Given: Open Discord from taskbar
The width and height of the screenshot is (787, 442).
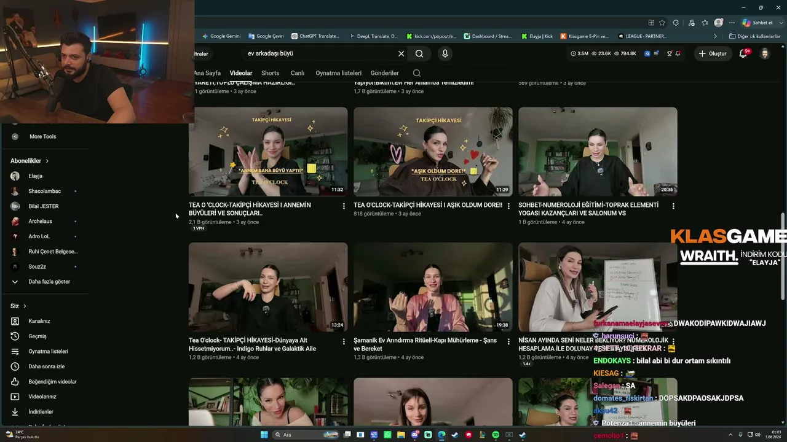Looking at the screenshot, I should point(414,435).
